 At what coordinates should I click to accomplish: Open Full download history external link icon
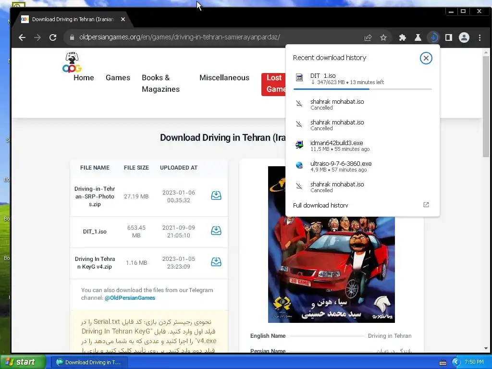point(426,205)
